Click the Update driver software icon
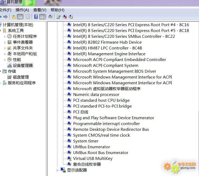 59,17
